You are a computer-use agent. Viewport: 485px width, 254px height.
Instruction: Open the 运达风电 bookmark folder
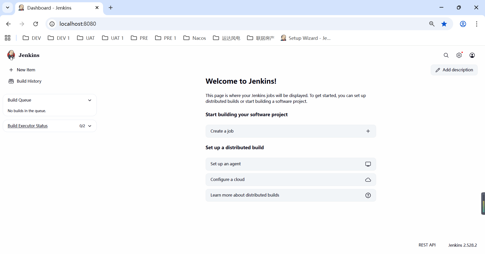click(x=227, y=38)
